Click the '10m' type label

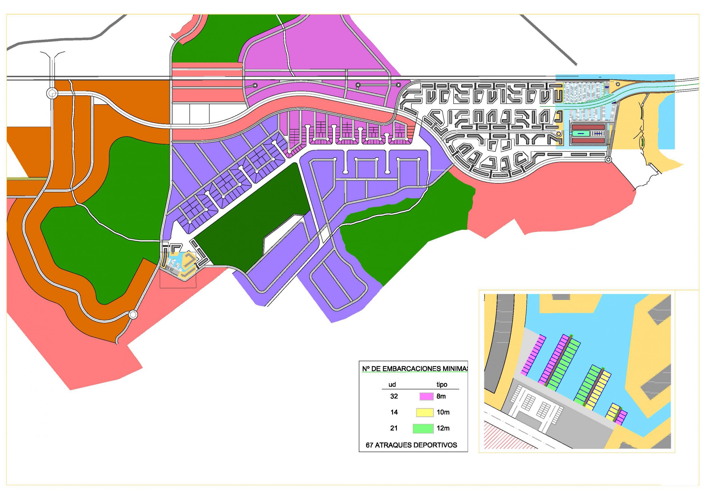[x=443, y=412]
